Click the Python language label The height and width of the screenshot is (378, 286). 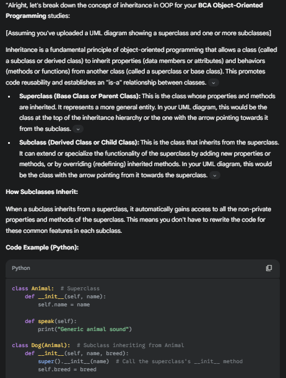coord(21,268)
